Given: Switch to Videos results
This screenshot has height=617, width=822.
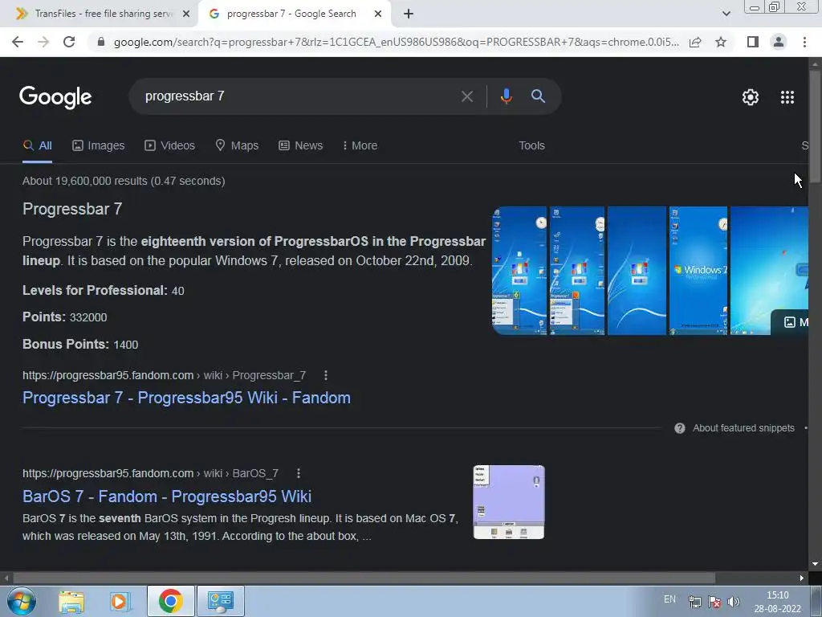Looking at the screenshot, I should click(x=170, y=146).
